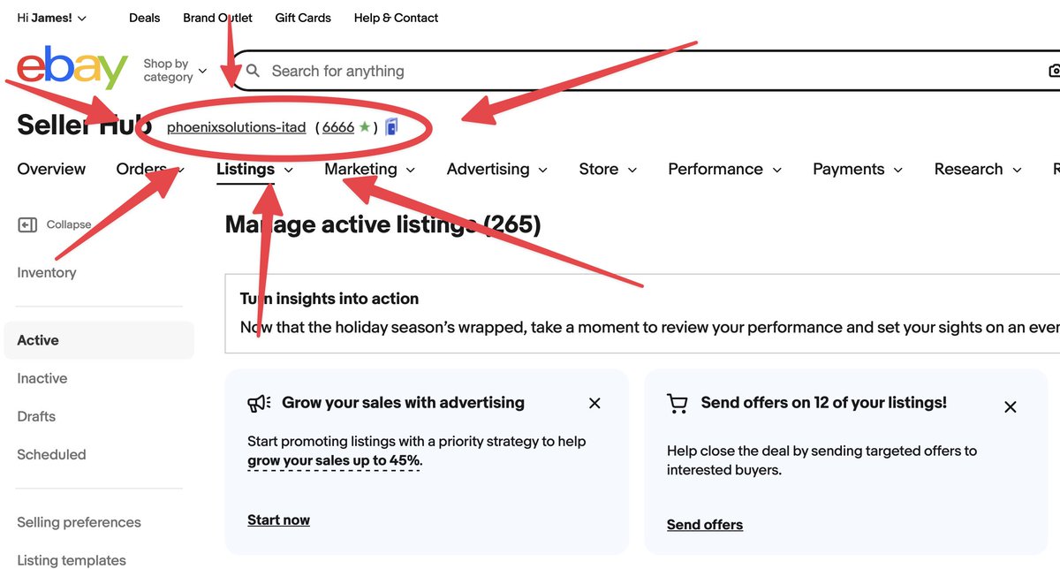Click the Send offers link
The width and height of the screenshot is (1060, 569).
tap(705, 525)
